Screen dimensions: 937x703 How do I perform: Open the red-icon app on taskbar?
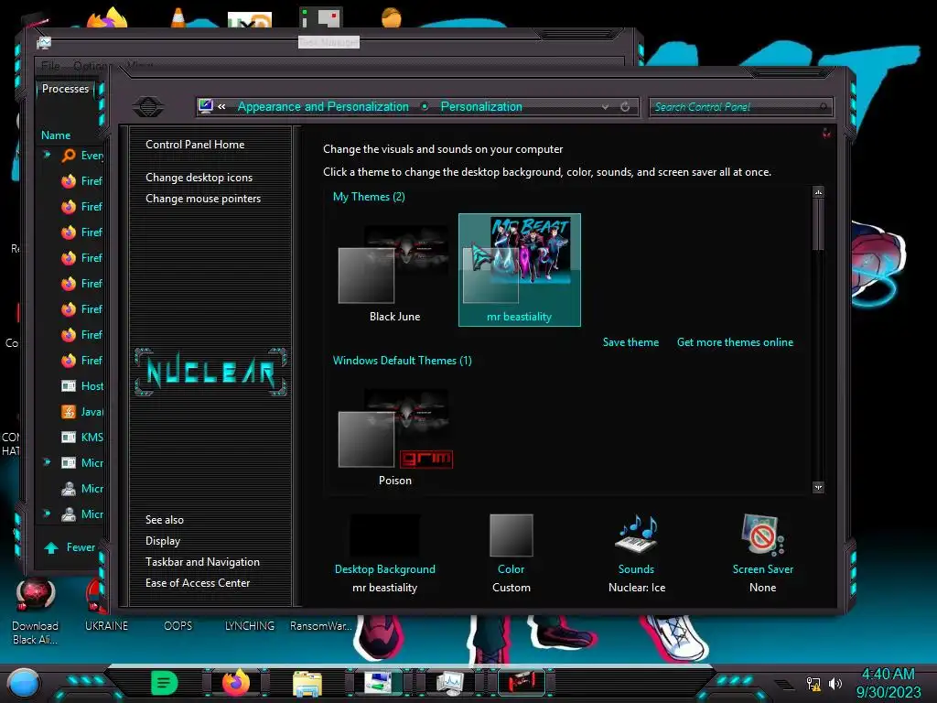(x=521, y=682)
